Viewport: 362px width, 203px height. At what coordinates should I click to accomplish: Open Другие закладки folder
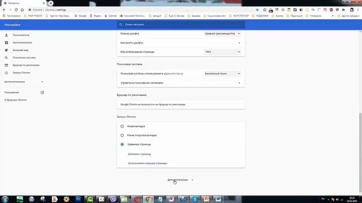point(348,16)
